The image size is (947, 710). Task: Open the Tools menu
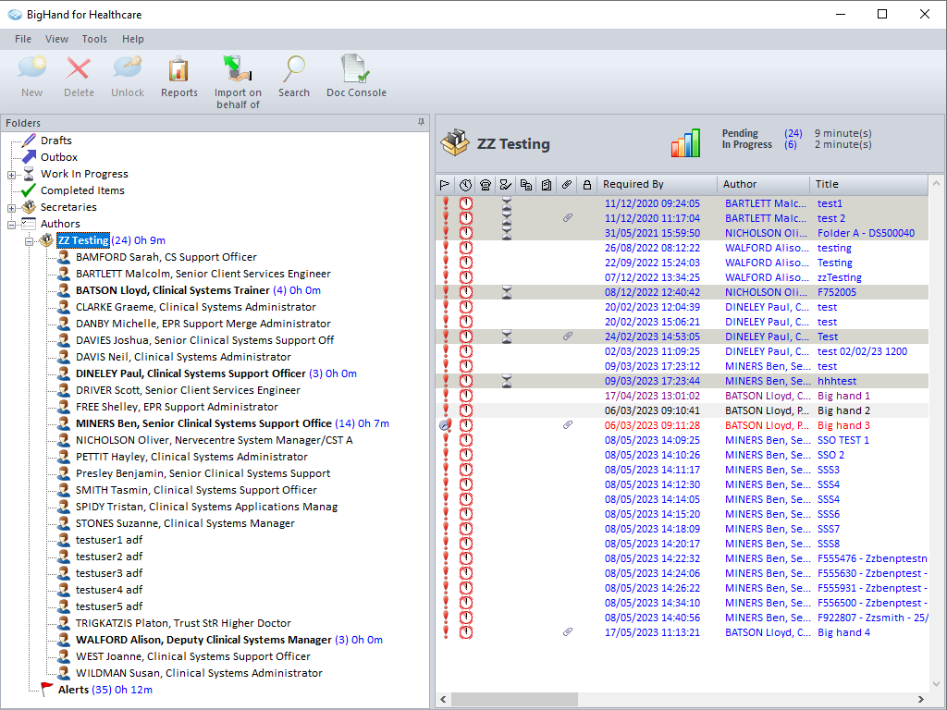(x=94, y=39)
